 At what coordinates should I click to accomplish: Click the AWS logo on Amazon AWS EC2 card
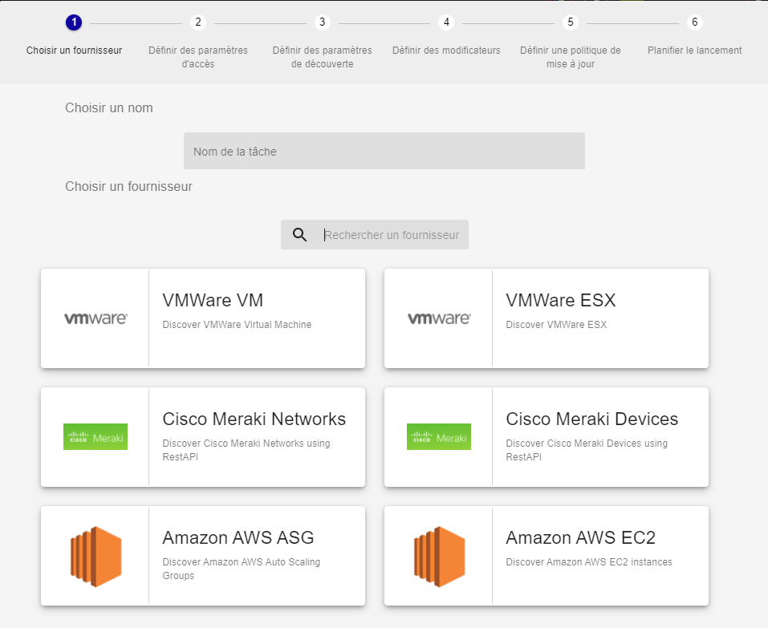click(x=439, y=556)
